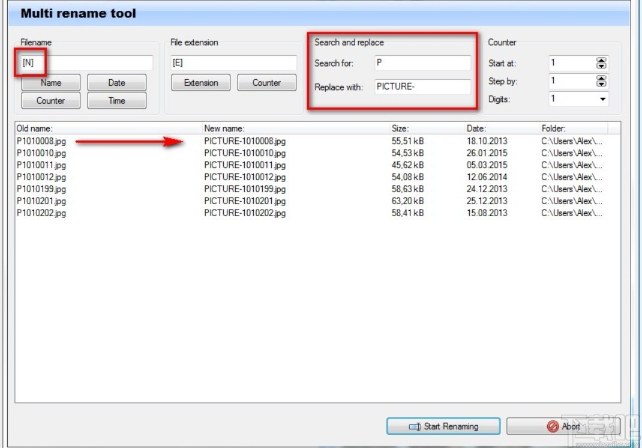Click new name PICTURE-1010012.jpg

click(x=245, y=177)
